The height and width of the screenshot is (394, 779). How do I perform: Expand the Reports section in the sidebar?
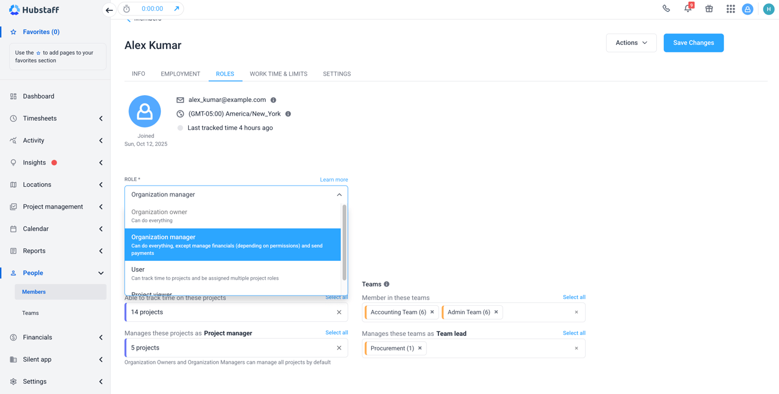[101, 251]
